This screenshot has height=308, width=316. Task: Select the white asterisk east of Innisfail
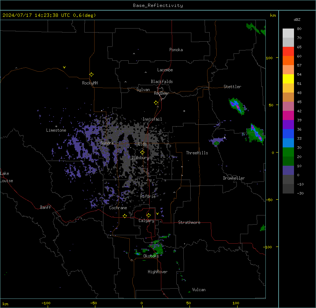click(x=184, y=111)
